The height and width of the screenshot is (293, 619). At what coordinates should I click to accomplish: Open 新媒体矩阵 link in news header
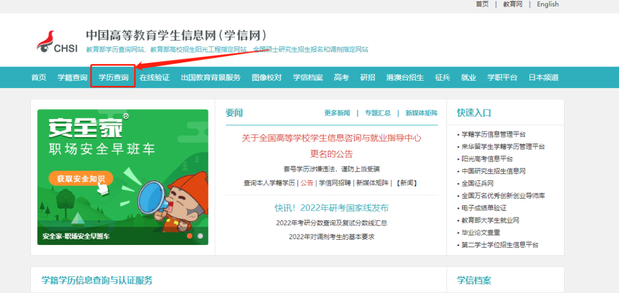tap(422, 113)
